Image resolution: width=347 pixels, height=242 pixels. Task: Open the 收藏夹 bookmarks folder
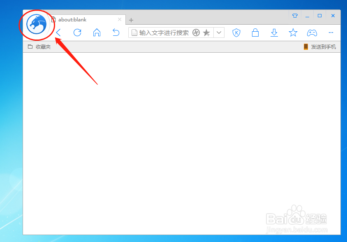coord(39,47)
